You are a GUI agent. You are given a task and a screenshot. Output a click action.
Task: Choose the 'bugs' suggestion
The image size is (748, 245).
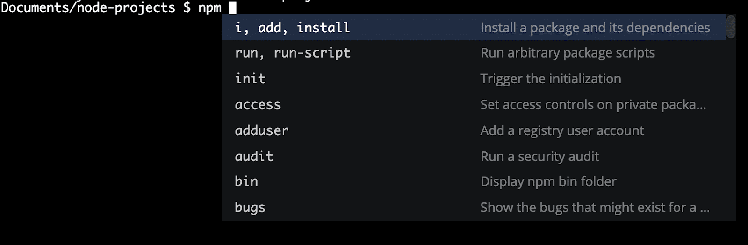pyautogui.click(x=474, y=208)
